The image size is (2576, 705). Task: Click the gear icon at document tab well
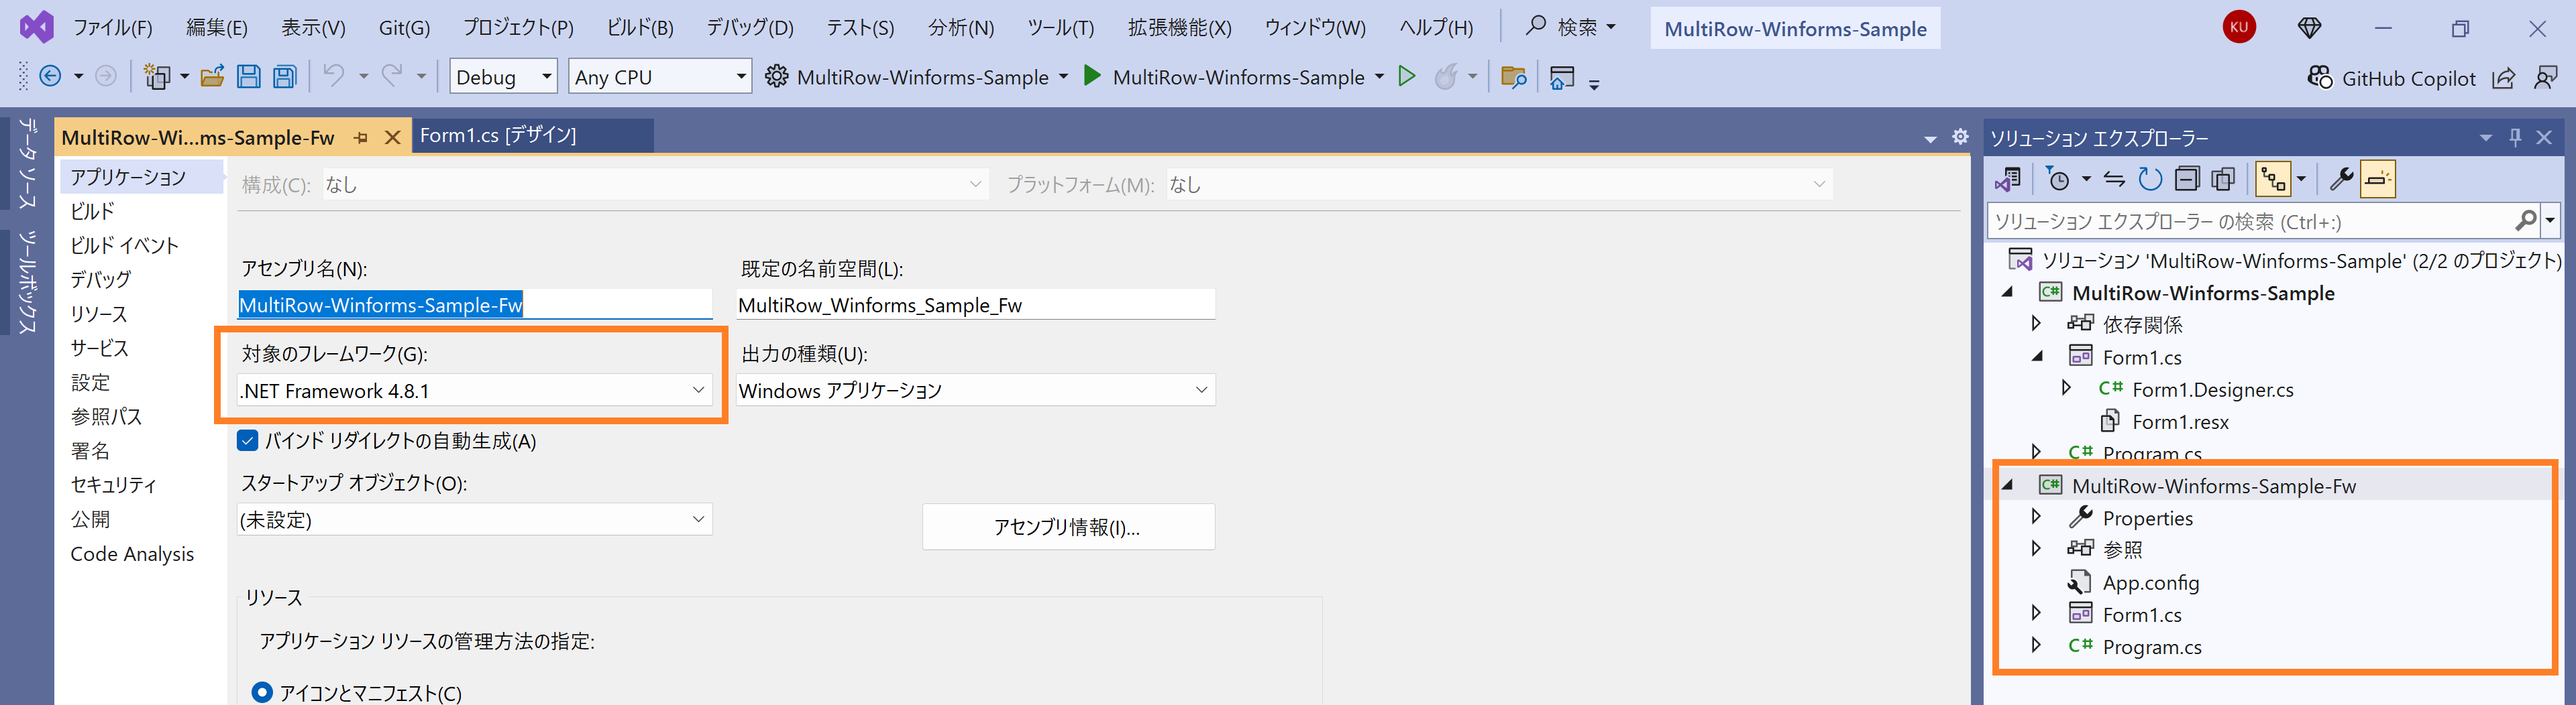1960,137
